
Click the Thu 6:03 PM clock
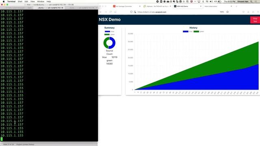230,2
